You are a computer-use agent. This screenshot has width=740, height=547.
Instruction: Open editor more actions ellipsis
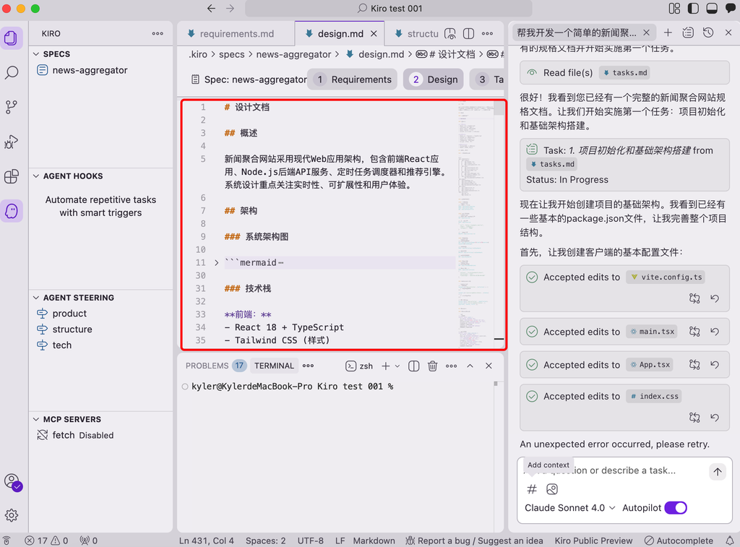tap(488, 33)
